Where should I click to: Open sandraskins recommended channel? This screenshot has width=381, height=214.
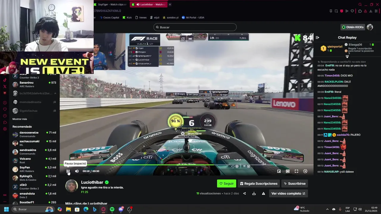(x=34, y=152)
